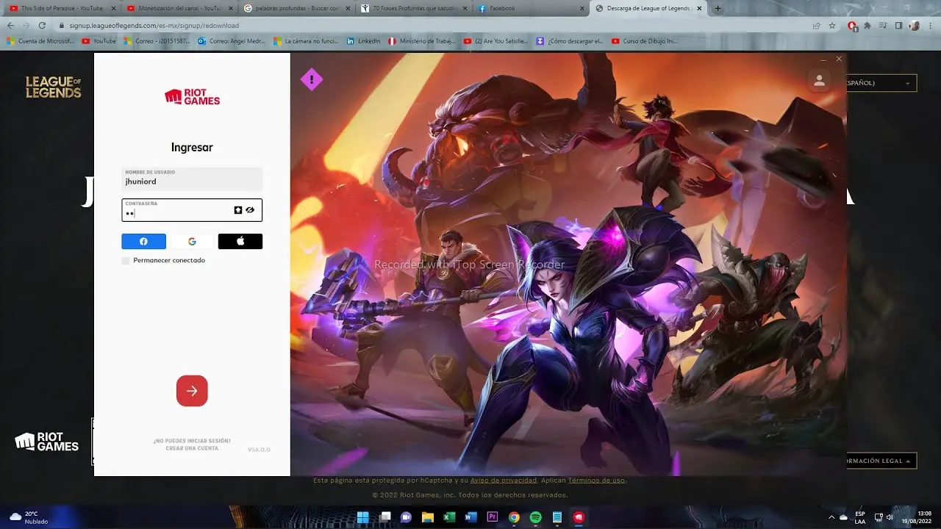
Task: Sign in with the Facebook icon
Action: pos(143,241)
